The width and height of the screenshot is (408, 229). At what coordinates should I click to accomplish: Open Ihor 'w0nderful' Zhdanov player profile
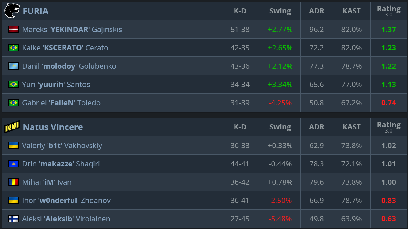66,201
